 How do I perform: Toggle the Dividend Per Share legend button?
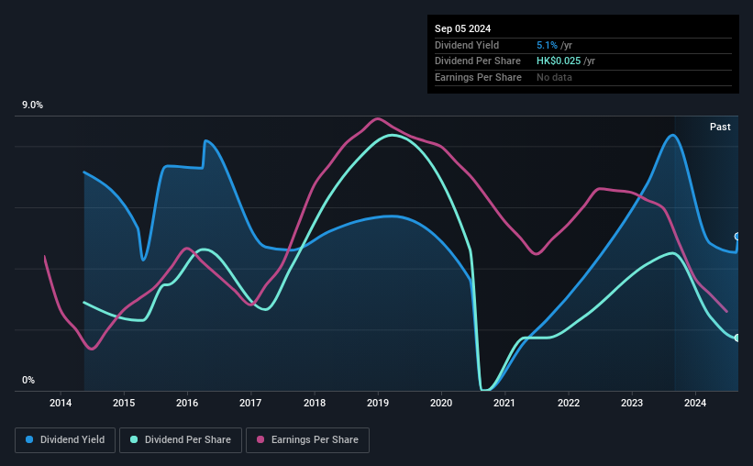pos(181,440)
